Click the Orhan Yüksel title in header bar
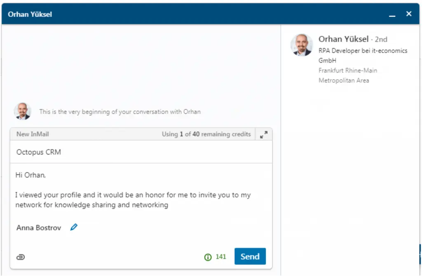 click(30, 14)
